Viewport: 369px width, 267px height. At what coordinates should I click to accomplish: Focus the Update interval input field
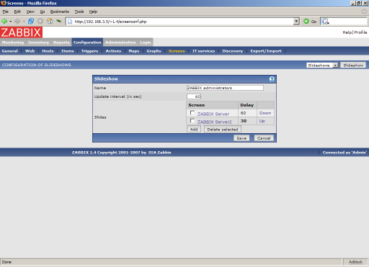pos(194,96)
